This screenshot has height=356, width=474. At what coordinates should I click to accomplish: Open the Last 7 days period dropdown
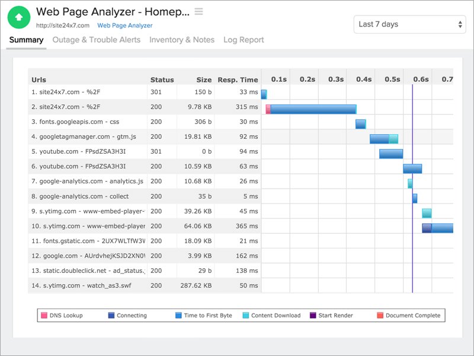click(x=409, y=24)
